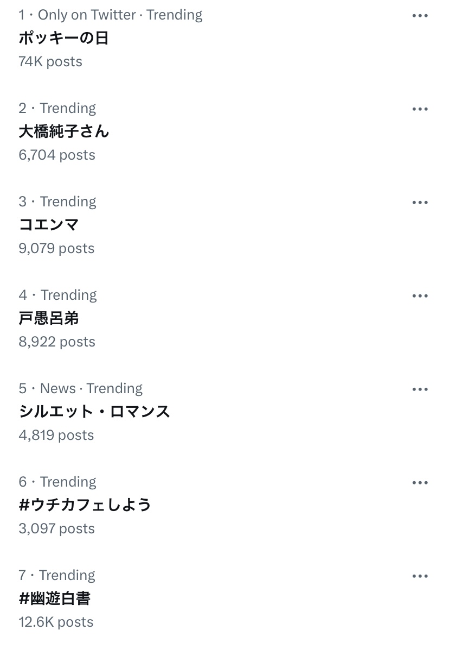Click three-dot menu beside コエンマ
Viewport: 449px width, 649px height.
click(420, 203)
